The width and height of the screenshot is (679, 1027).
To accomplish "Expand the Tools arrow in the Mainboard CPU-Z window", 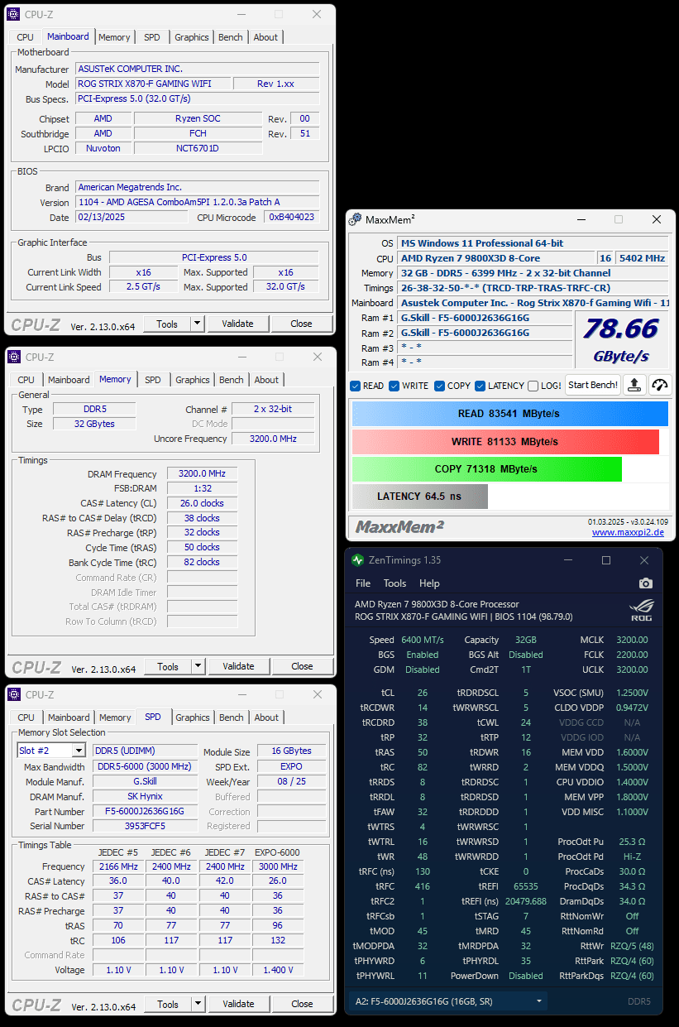I will pyautogui.click(x=198, y=324).
